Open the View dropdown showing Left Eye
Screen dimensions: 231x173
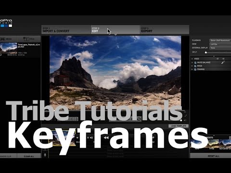pyautogui.click(x=220, y=44)
